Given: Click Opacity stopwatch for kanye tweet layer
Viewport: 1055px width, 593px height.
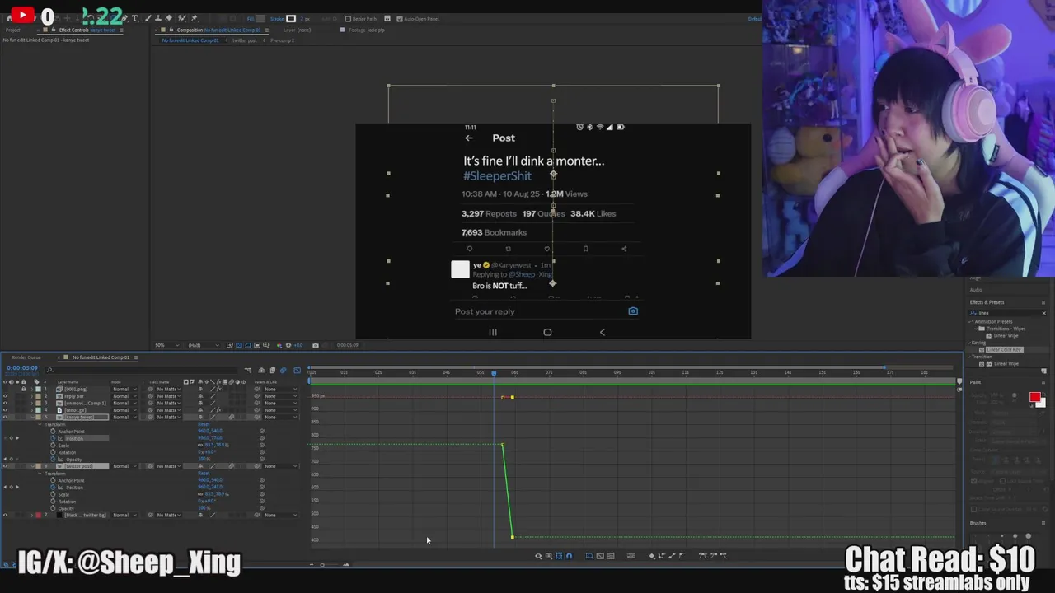Looking at the screenshot, I should (53, 460).
